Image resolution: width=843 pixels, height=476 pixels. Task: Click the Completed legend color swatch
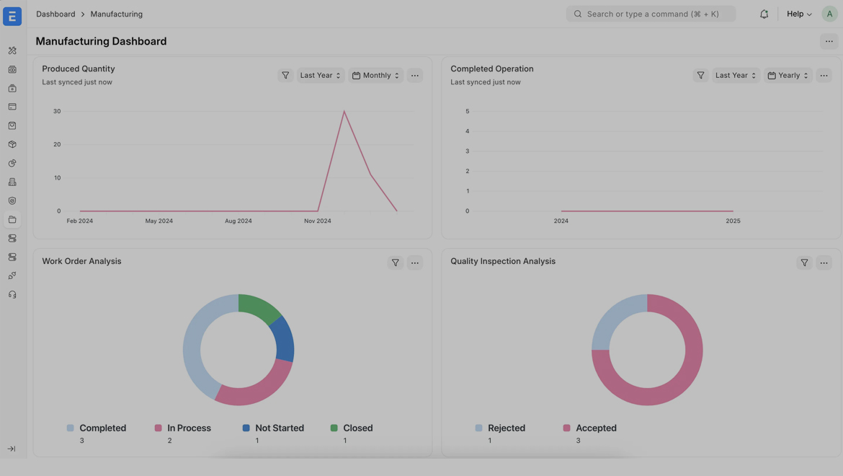[x=71, y=428]
